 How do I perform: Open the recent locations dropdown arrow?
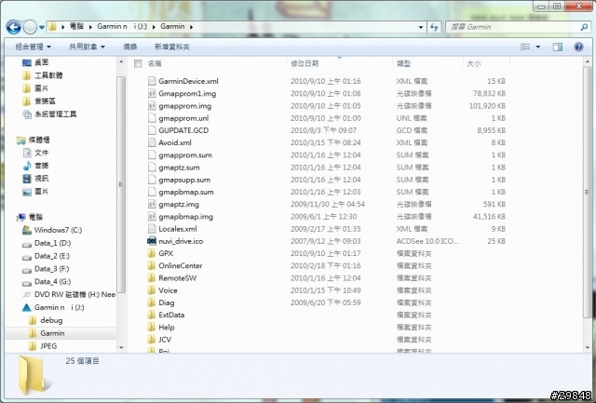pyautogui.click(x=41, y=27)
